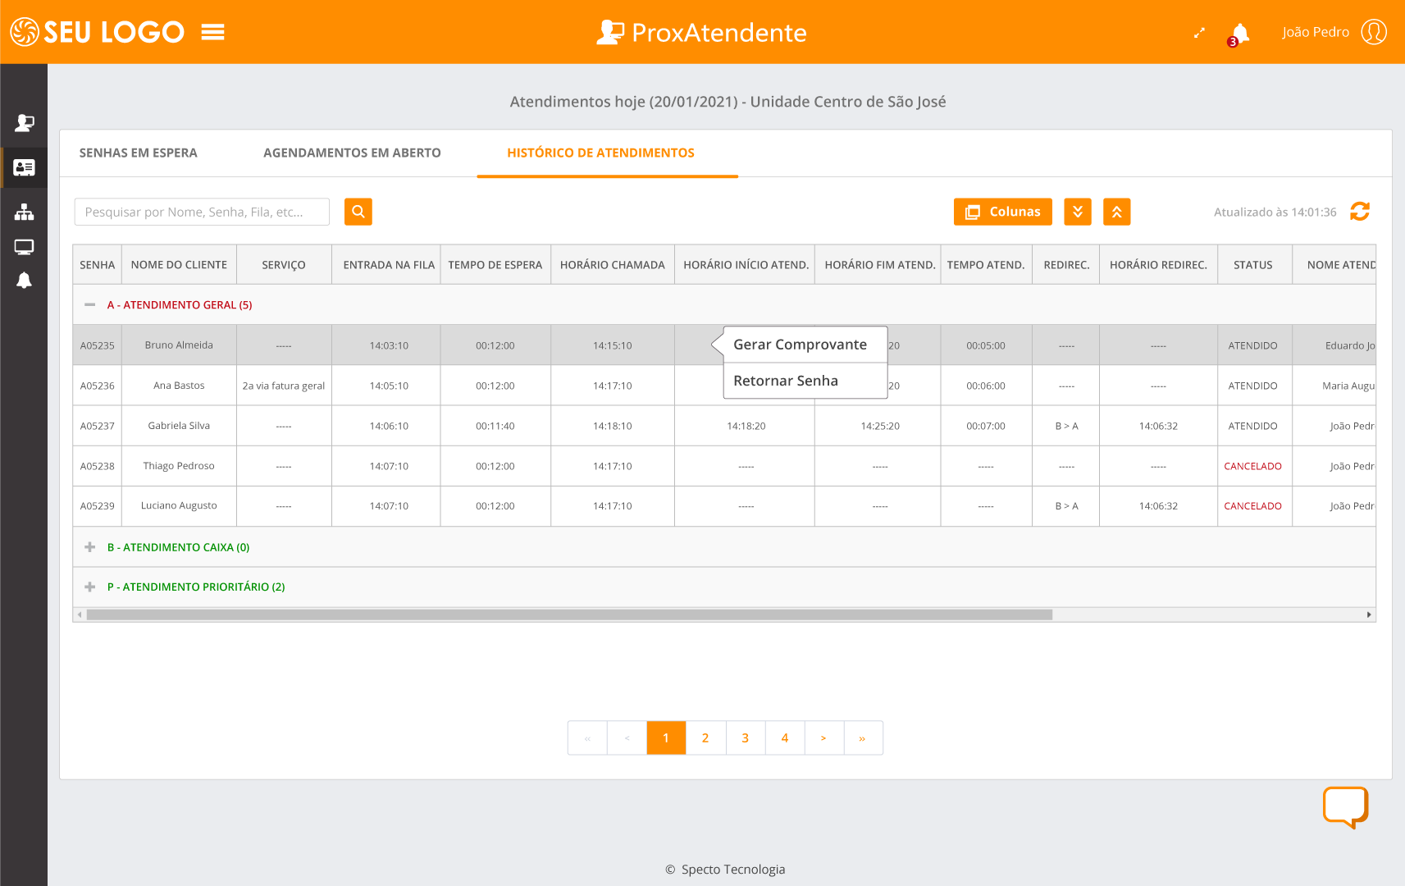Click the SEU LOGO brand logo
This screenshot has width=1405, height=886.
tap(97, 32)
